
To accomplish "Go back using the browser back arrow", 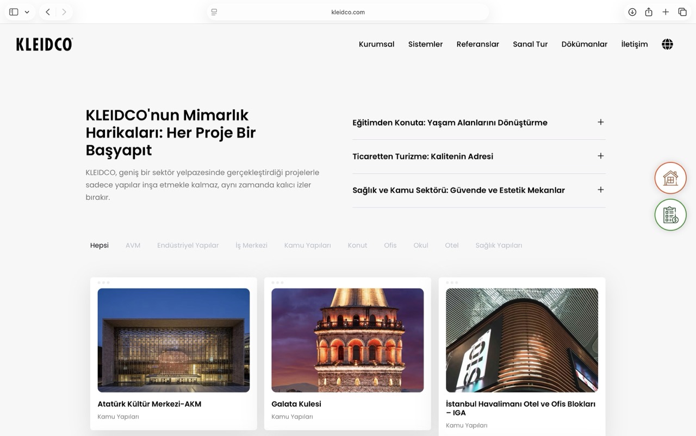I will (x=48, y=12).
